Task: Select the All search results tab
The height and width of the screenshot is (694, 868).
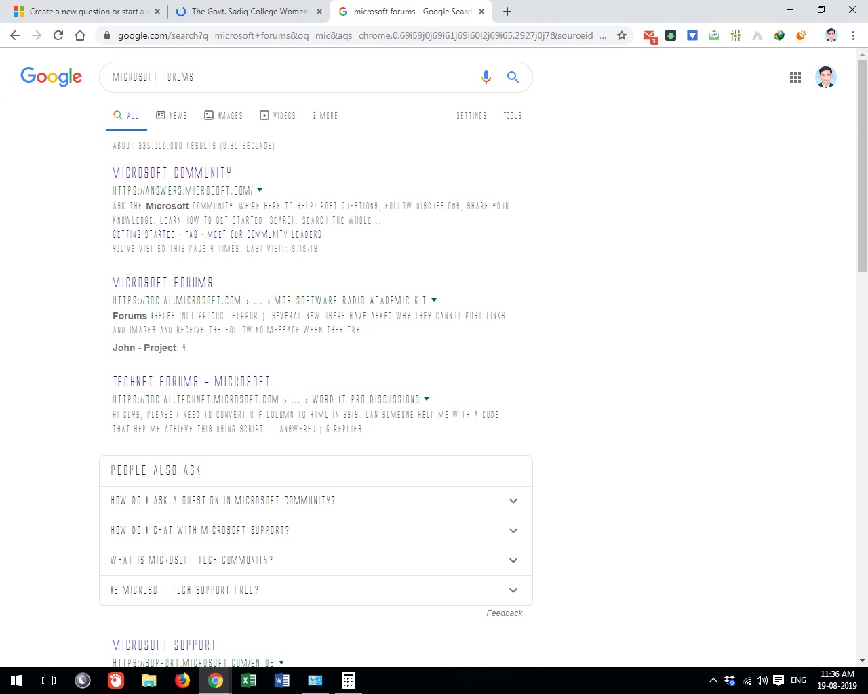Action: (126, 116)
